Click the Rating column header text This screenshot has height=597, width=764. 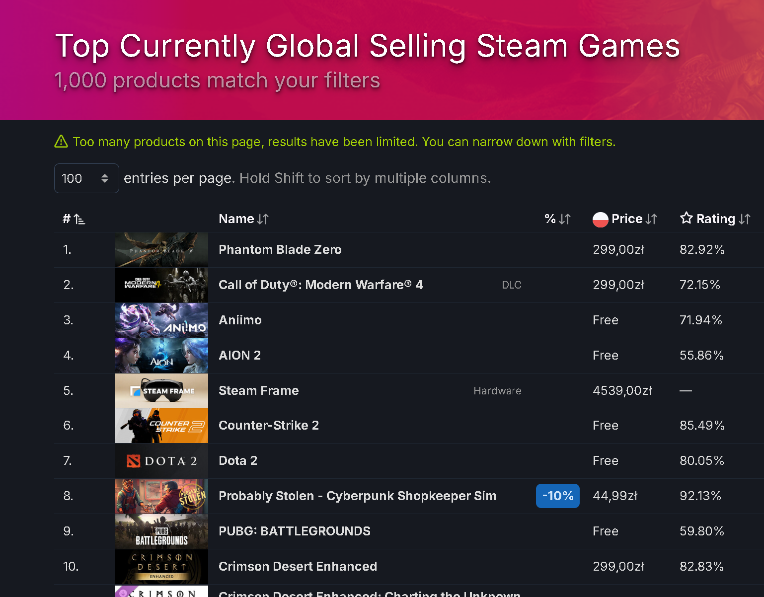[716, 219]
